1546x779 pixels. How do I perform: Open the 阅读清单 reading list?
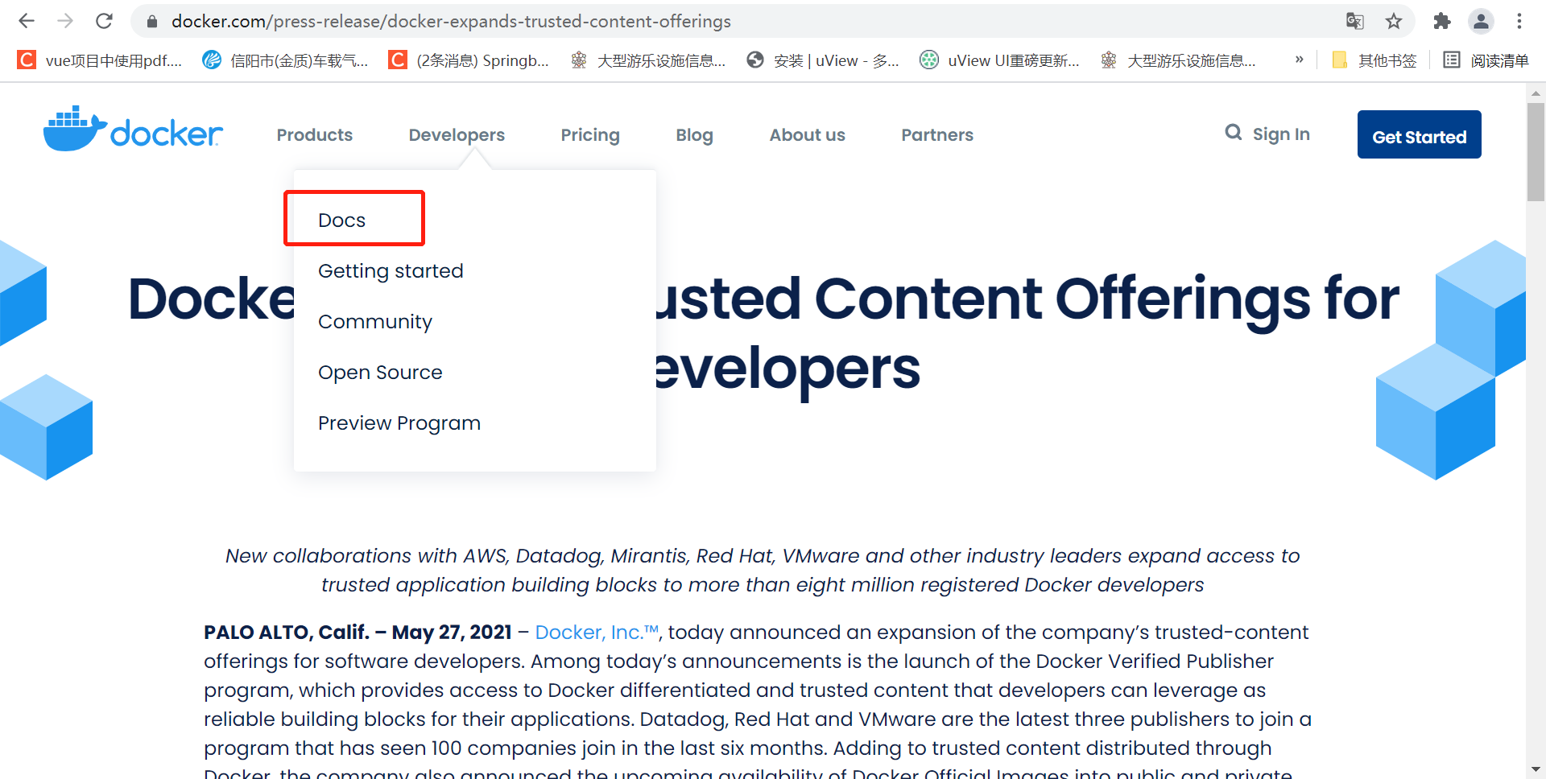tap(1486, 60)
